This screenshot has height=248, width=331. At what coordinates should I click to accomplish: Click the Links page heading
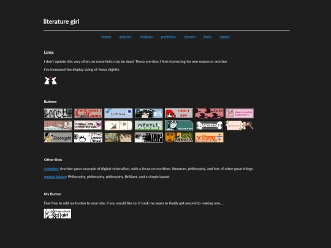pyautogui.click(x=49, y=52)
